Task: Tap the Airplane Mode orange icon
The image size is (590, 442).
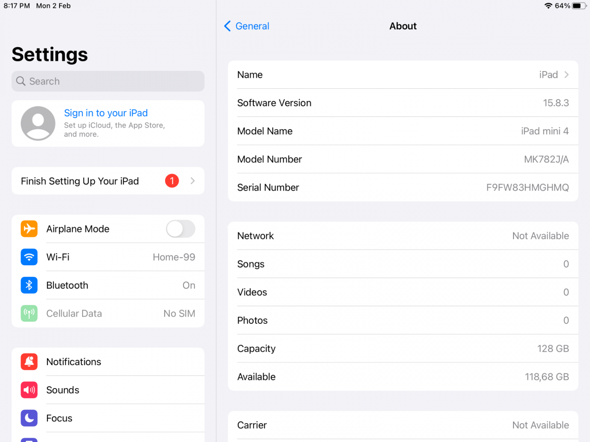Action: 29,229
